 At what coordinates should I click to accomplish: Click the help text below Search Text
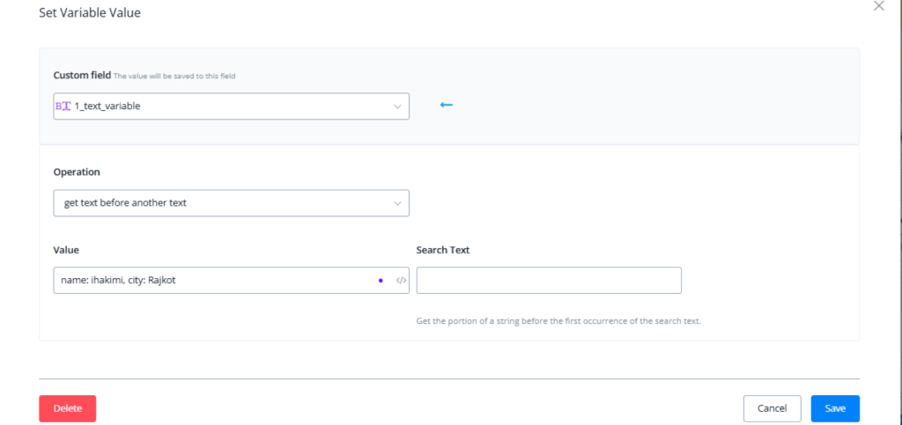click(x=558, y=321)
